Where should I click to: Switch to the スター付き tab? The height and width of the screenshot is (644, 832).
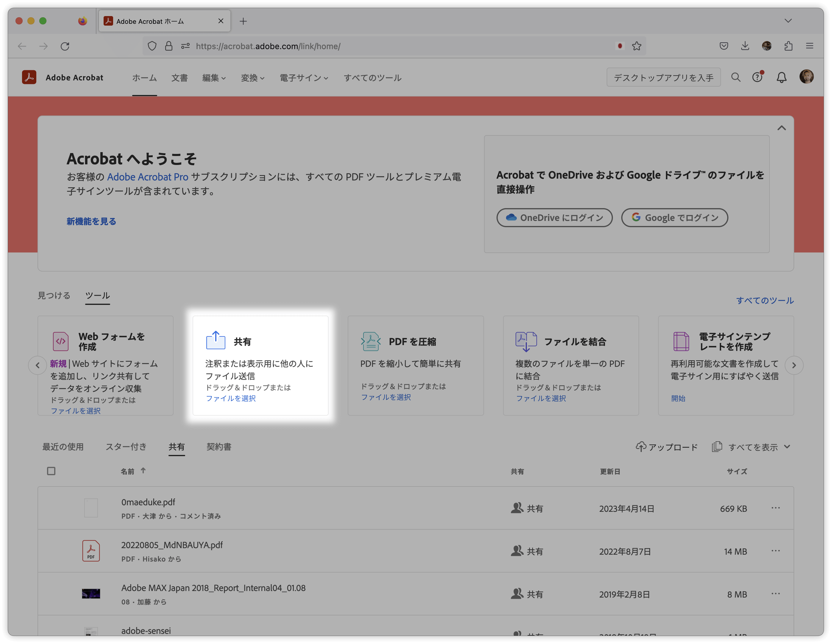pos(126,447)
